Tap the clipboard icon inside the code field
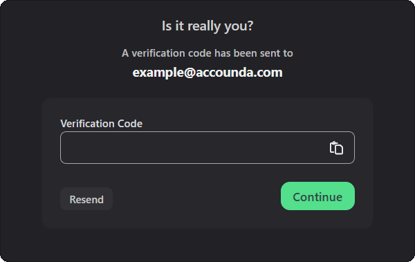The width and height of the screenshot is (415, 262). point(336,148)
